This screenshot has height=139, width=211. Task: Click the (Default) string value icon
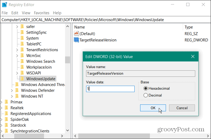[76, 33]
